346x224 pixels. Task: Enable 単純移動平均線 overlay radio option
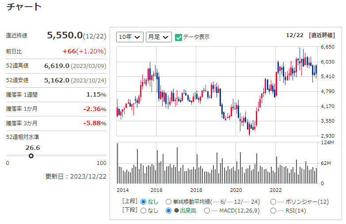168,202
